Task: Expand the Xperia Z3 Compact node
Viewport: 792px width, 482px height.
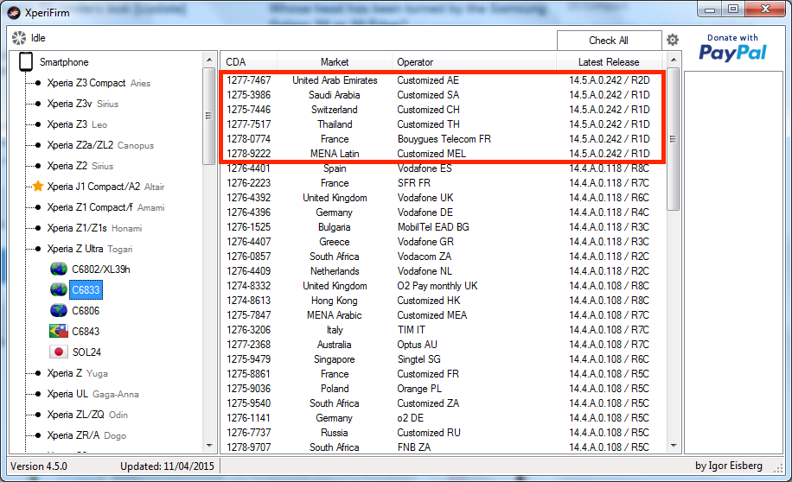Action: point(38,83)
